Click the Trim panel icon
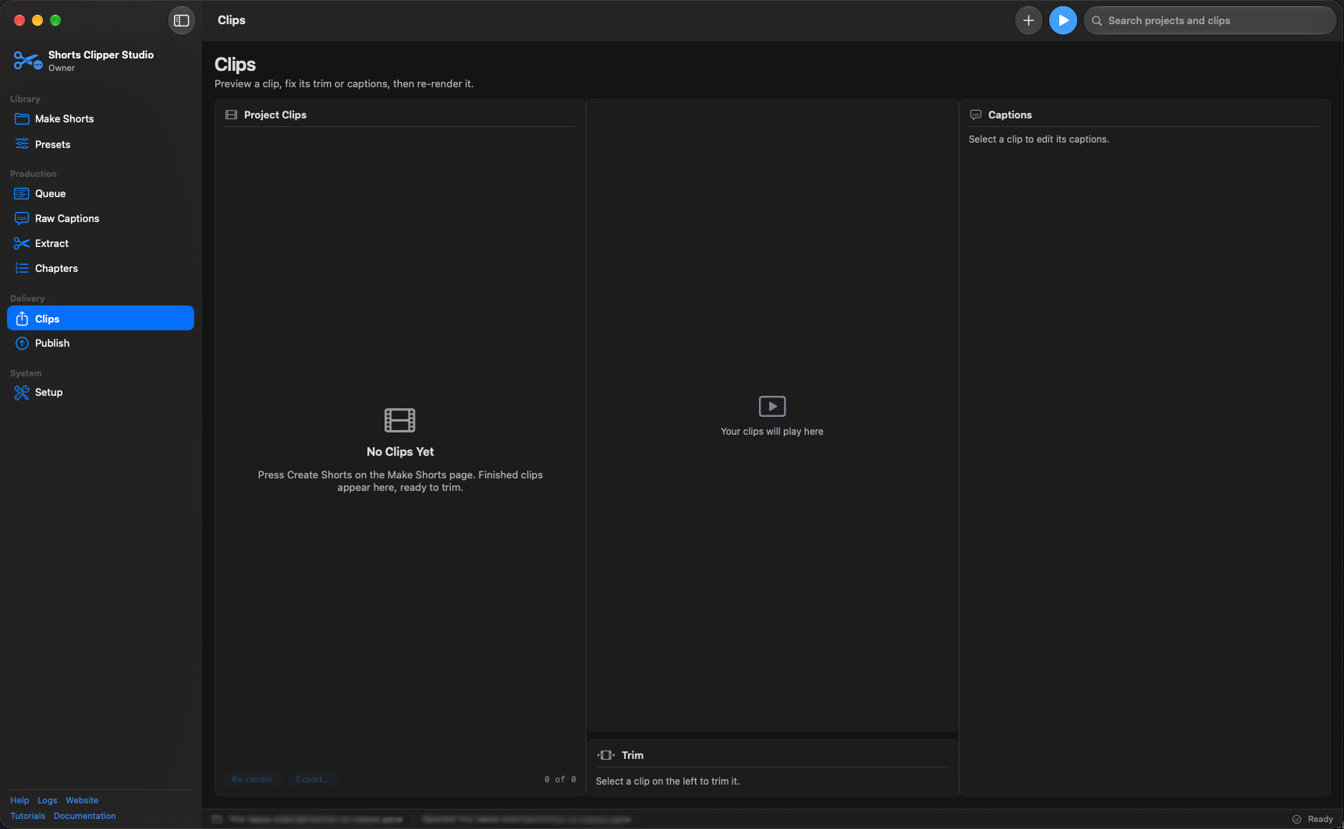This screenshot has width=1344, height=829. coord(606,755)
